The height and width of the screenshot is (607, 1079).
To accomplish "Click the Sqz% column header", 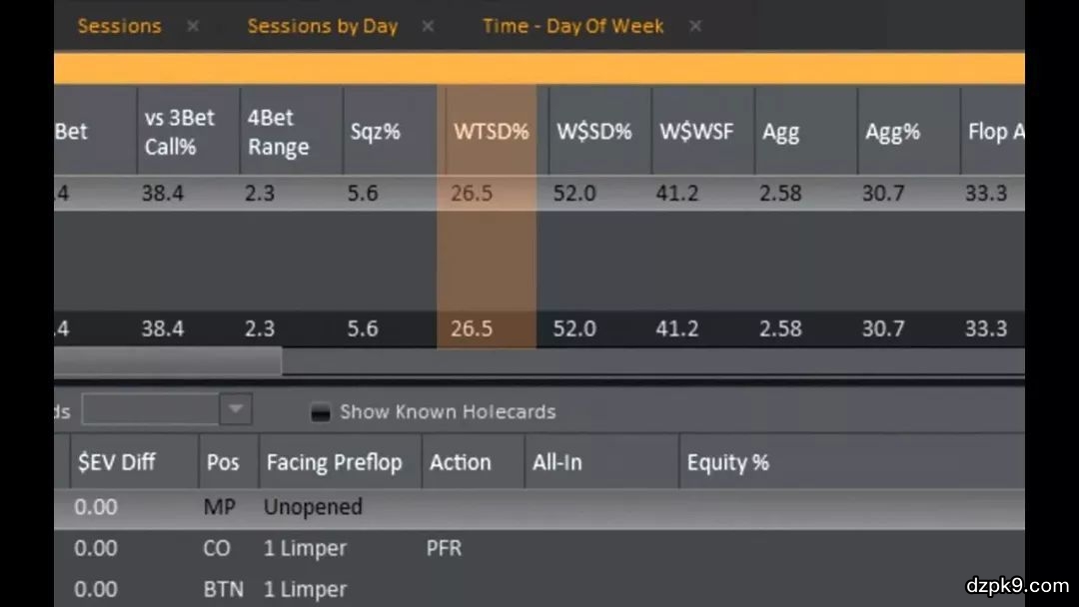I will 375,132.
